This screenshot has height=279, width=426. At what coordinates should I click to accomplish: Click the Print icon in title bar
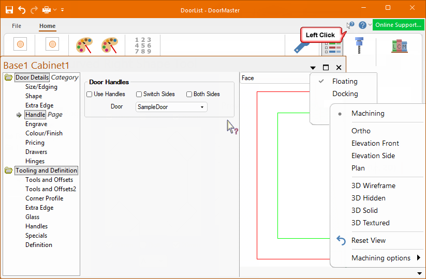point(47,10)
